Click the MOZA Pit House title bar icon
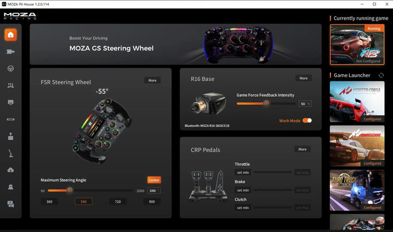393x232 pixels. (4, 4)
